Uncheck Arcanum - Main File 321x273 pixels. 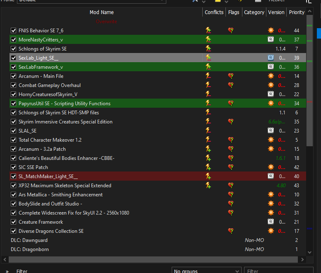click(14, 76)
